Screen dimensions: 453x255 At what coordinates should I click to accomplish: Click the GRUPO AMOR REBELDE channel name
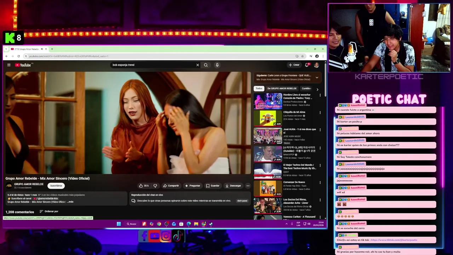tap(29, 184)
